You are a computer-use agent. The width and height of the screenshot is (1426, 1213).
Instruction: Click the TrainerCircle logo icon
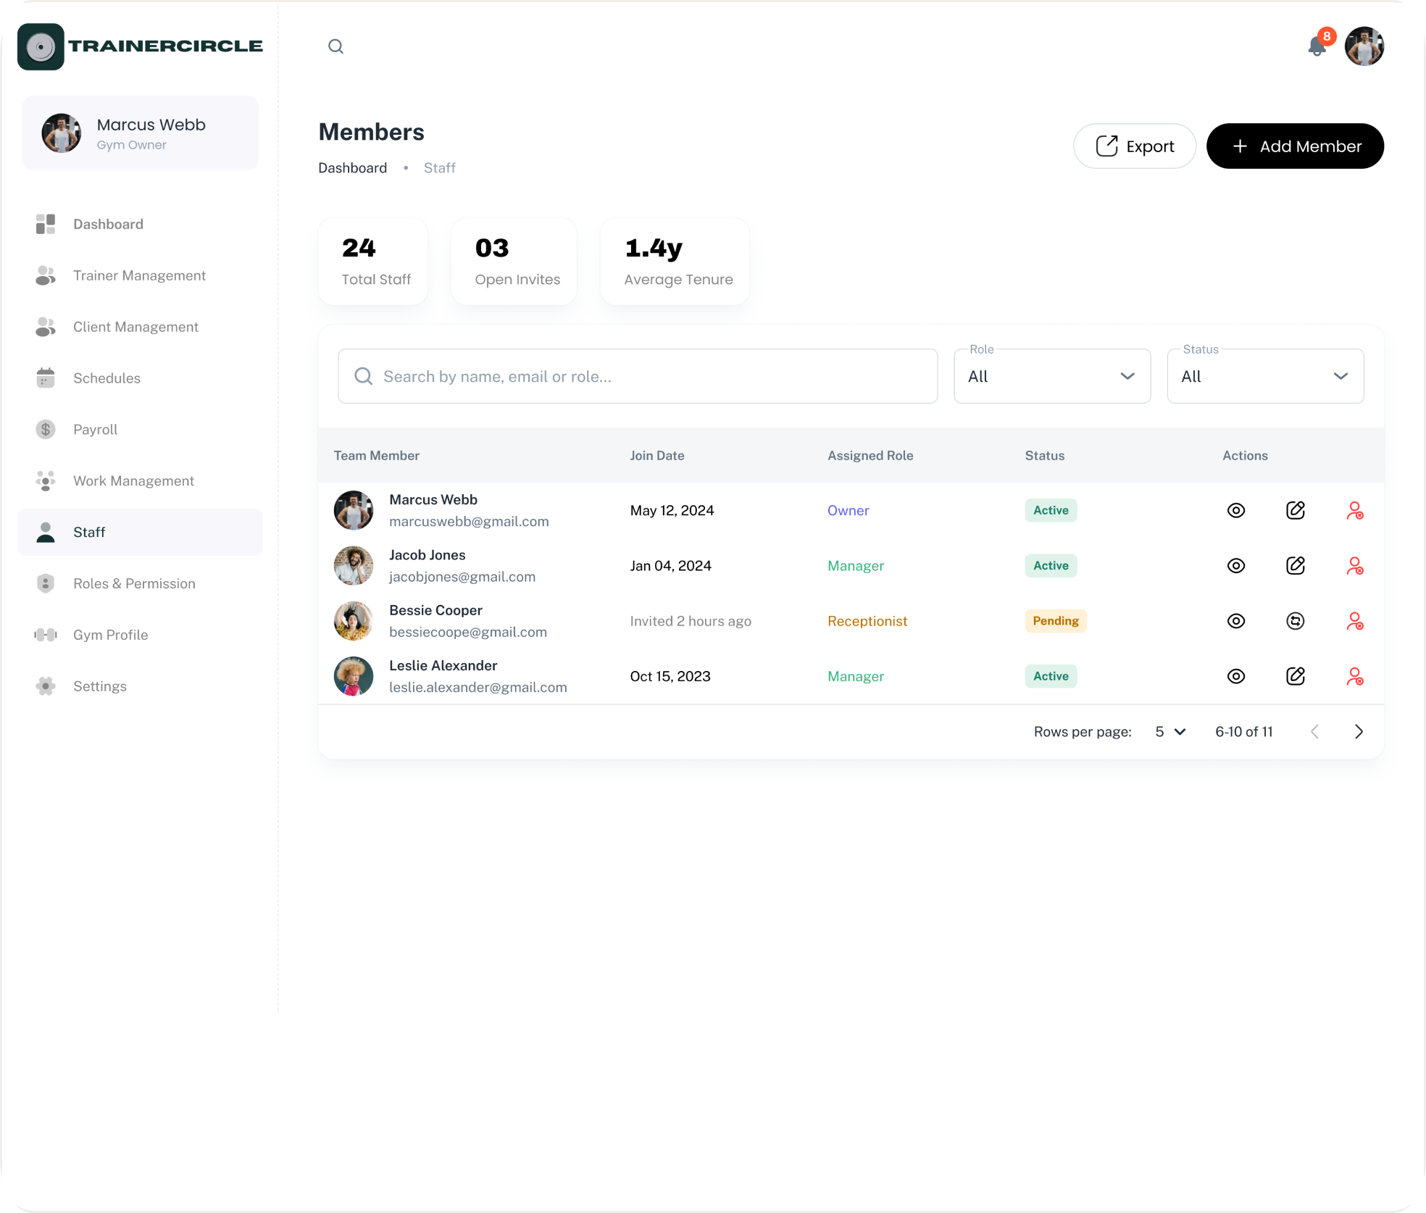tap(41, 46)
